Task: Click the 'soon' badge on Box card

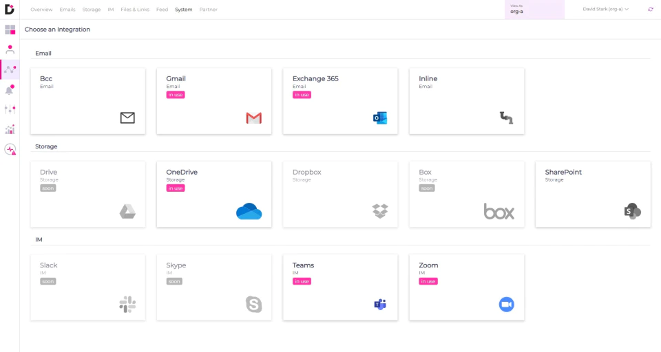Action: 427,188
